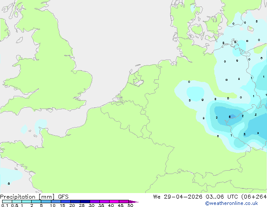Click the legend label '50'
This screenshot has height=207, width=267.
130,205
